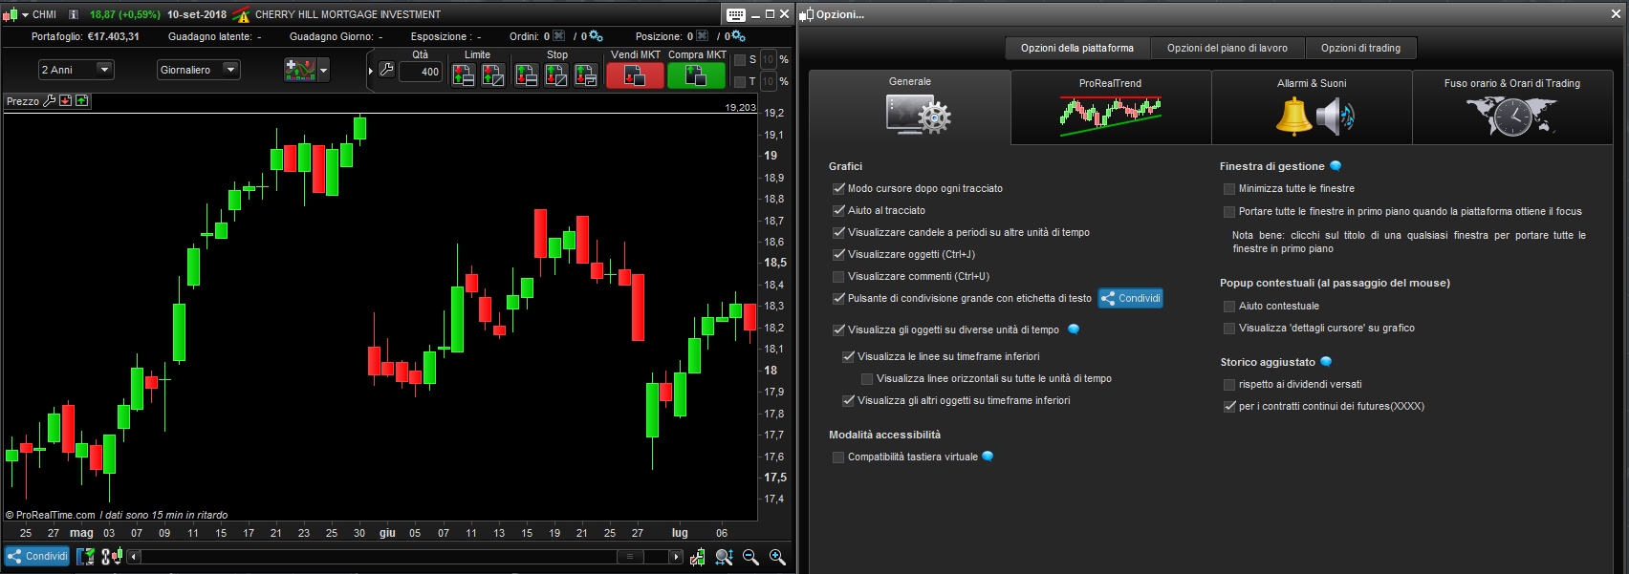This screenshot has height=574, width=1629.
Task: Switch to Opzioni di trading tab
Action: (x=1360, y=48)
